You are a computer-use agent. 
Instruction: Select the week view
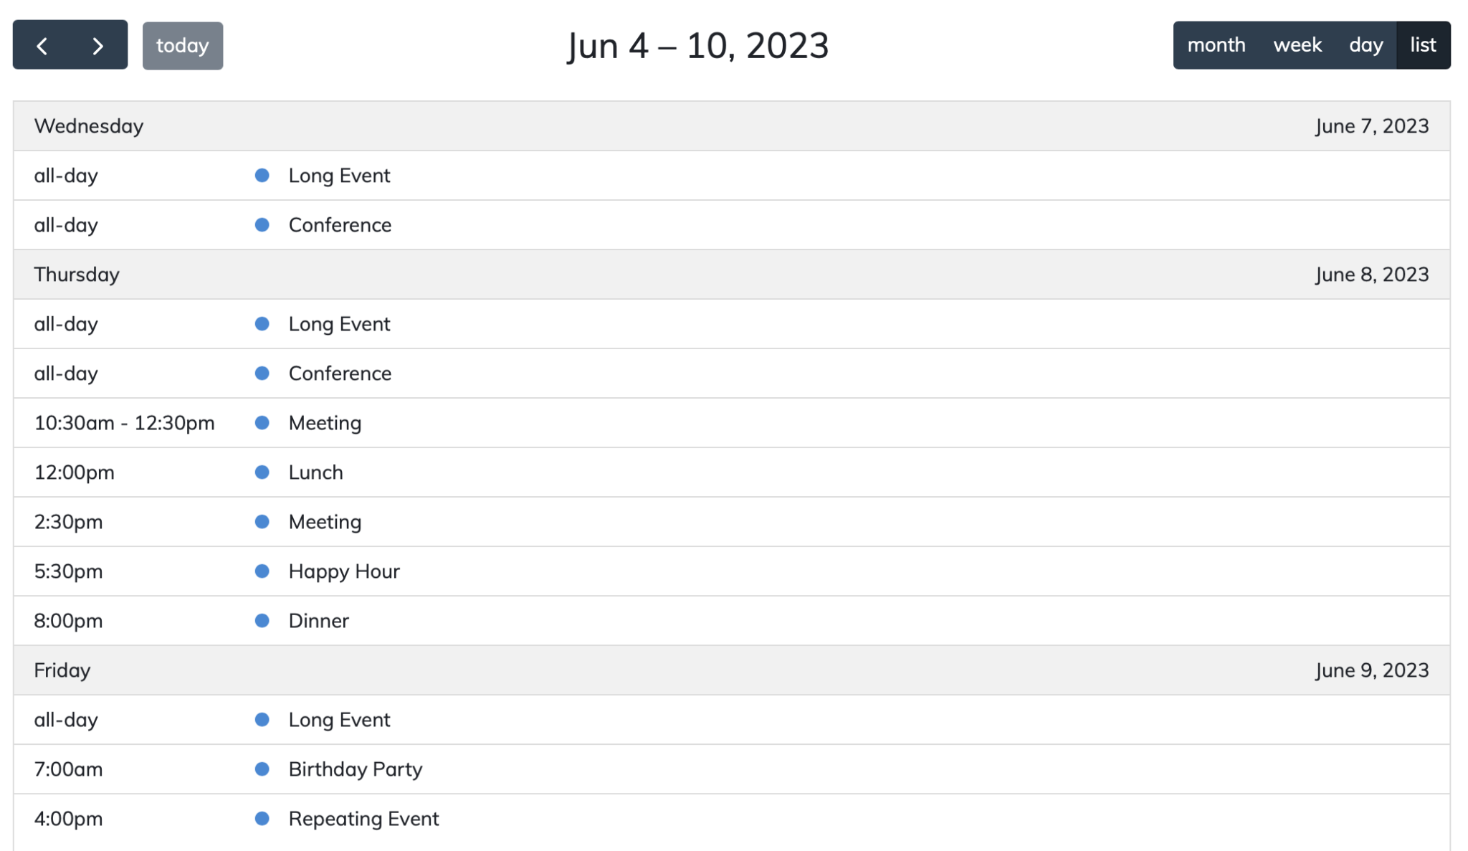1298,44
